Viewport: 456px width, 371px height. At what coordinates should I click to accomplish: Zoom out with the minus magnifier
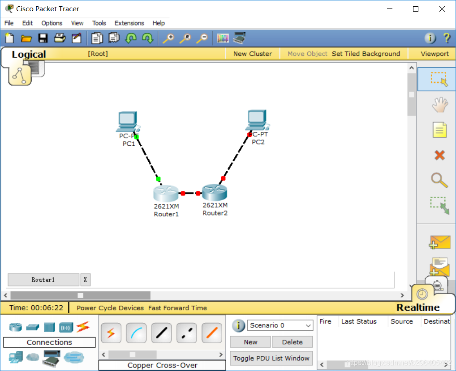[x=202, y=38]
